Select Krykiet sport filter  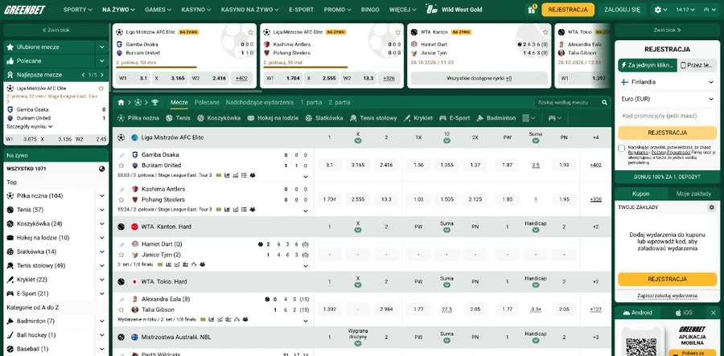tap(418, 118)
